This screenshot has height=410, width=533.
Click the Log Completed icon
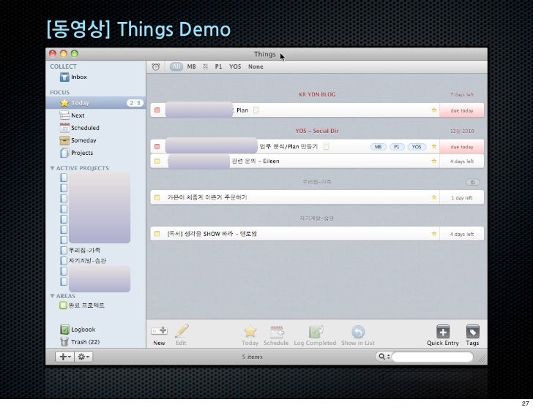[315, 332]
